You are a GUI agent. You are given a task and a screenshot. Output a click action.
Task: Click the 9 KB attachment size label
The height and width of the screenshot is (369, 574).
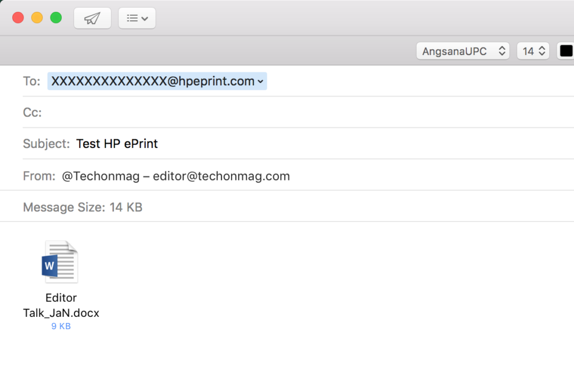[x=61, y=326]
